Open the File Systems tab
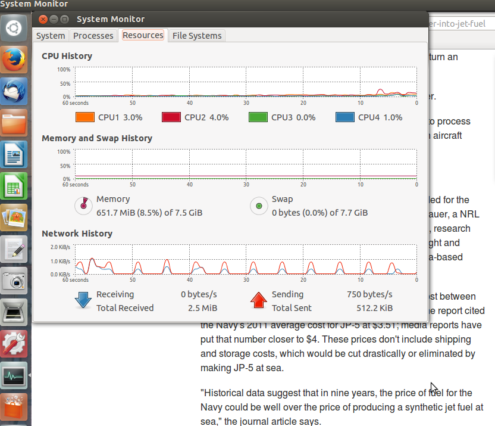The height and width of the screenshot is (426, 495). click(x=197, y=36)
